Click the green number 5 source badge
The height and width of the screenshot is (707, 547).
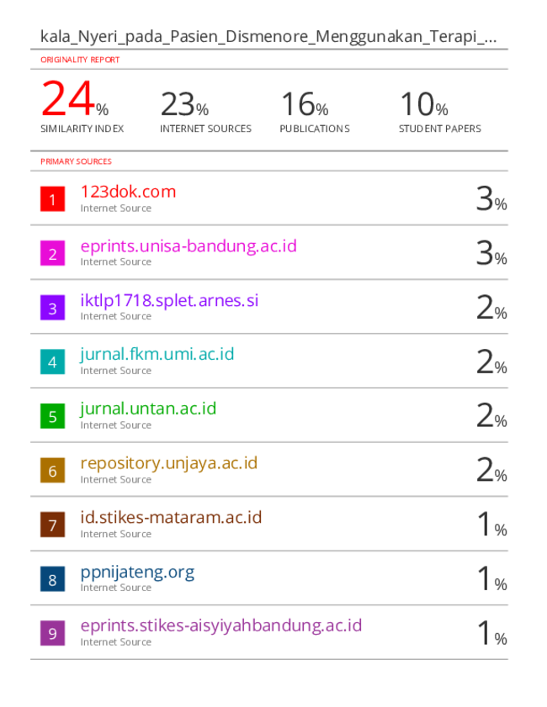(x=52, y=417)
